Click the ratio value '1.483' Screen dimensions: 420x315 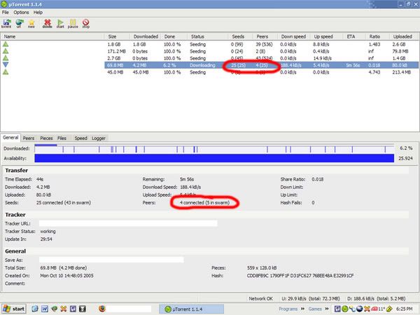pos(374,44)
